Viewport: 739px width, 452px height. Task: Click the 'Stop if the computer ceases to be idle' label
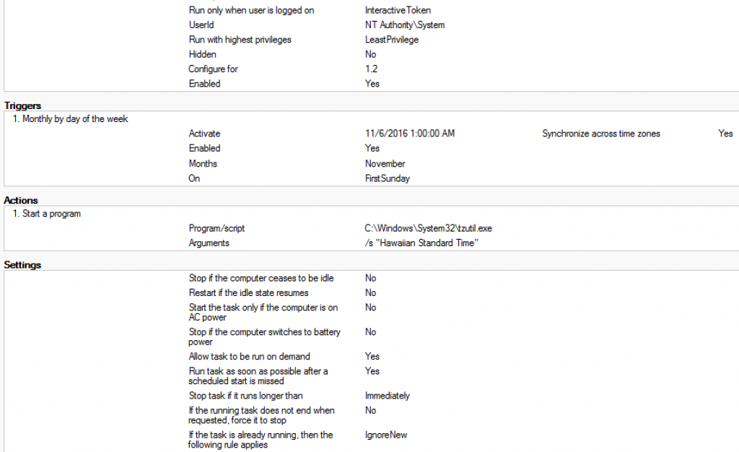click(261, 278)
